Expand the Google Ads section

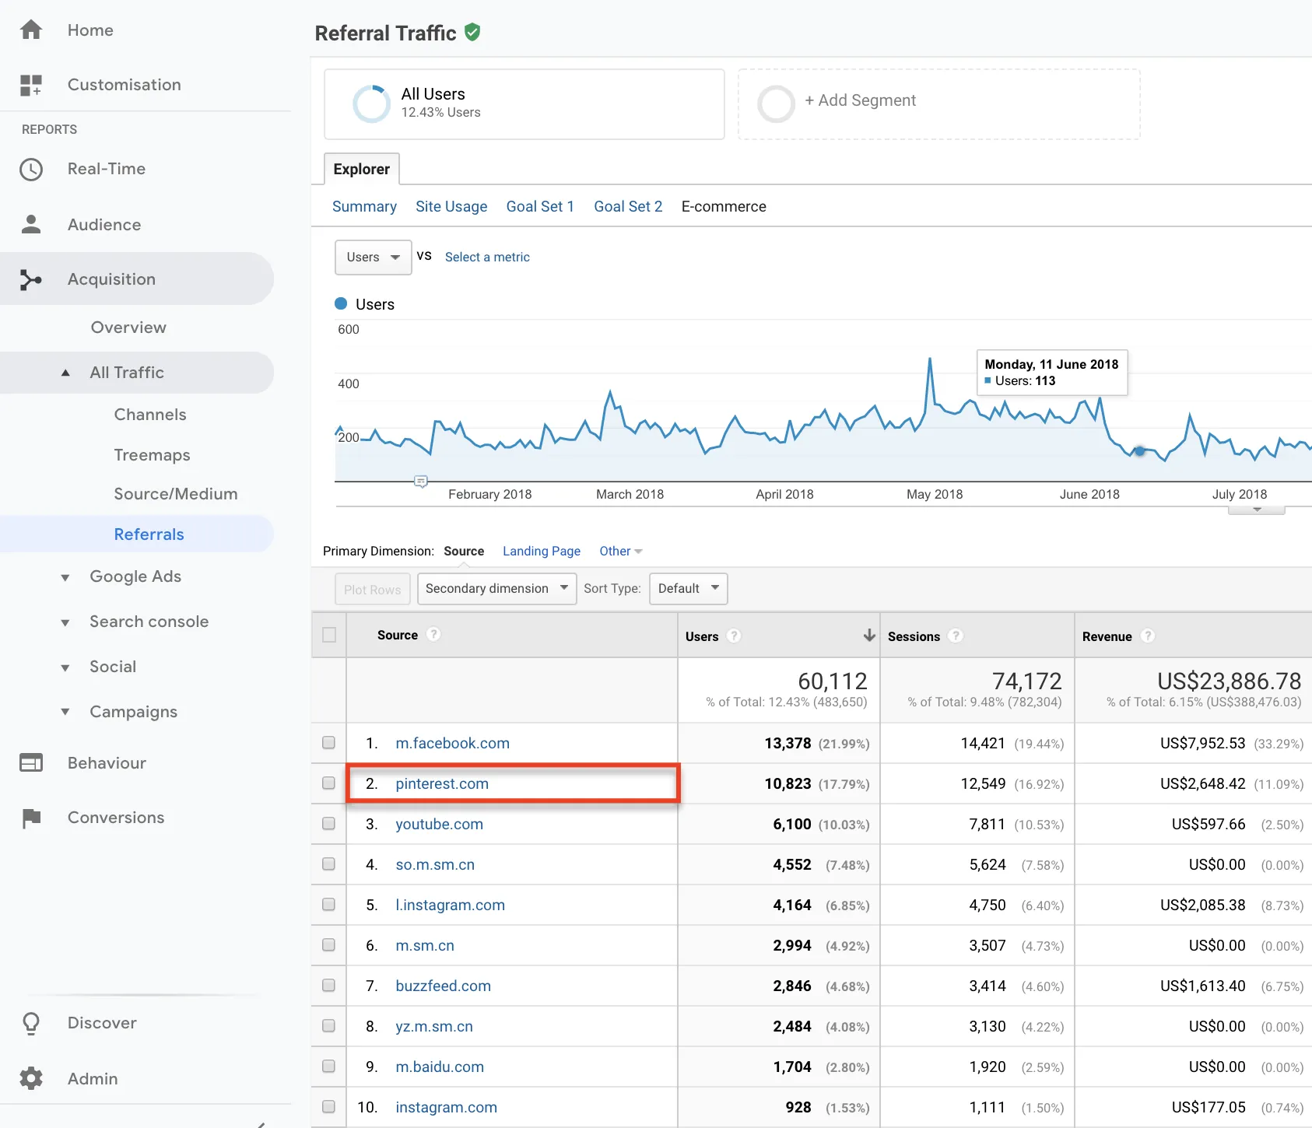point(65,577)
